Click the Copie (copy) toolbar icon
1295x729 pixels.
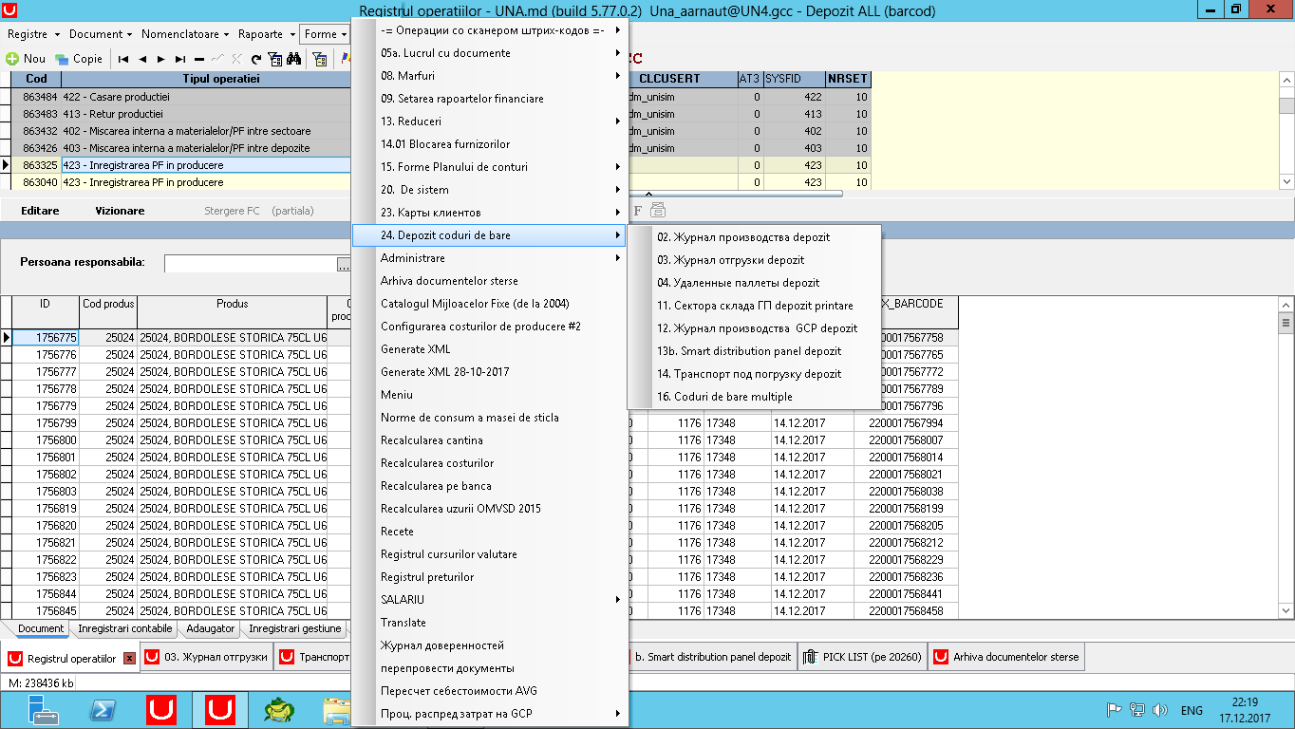[79, 59]
